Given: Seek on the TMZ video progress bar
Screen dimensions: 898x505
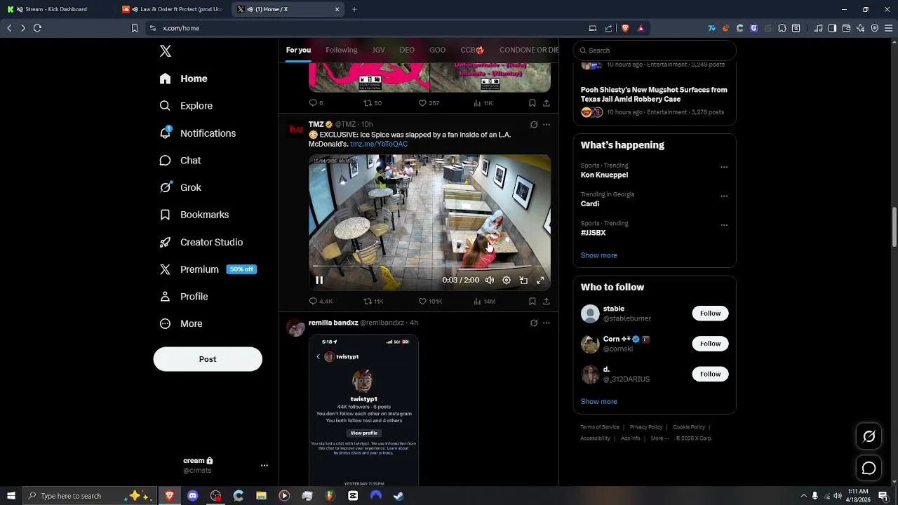Looking at the screenshot, I should [429, 267].
